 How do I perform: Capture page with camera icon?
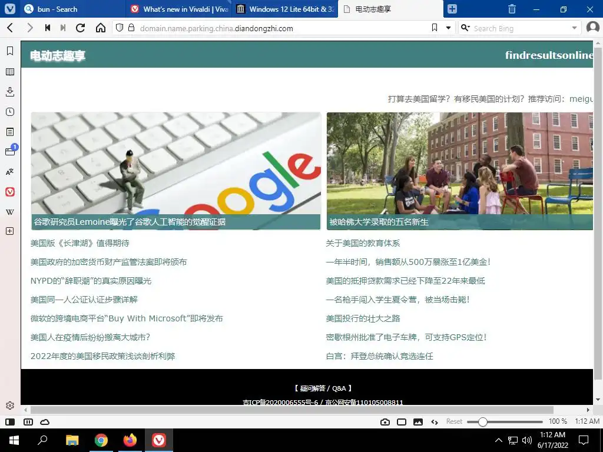385,422
